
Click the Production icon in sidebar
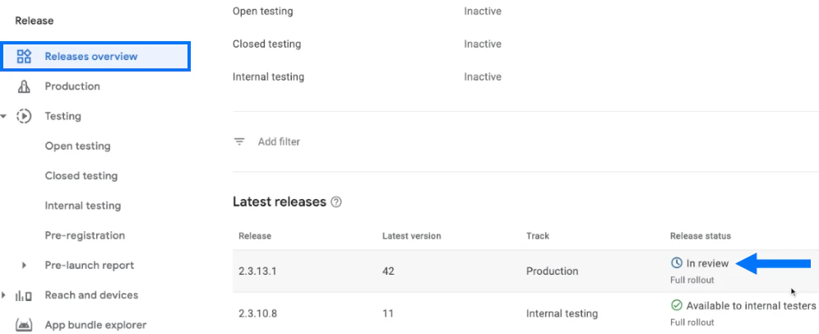[24, 86]
